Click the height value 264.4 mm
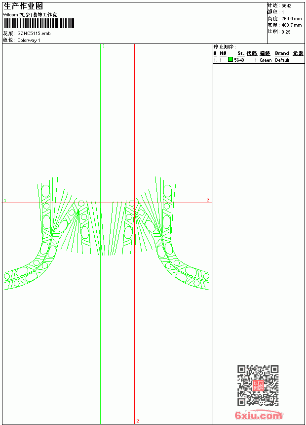306x425 pixels. pos(291,19)
